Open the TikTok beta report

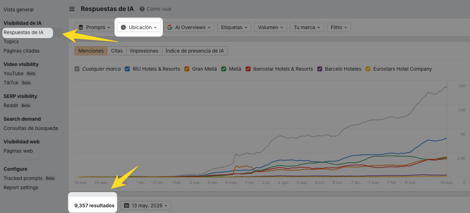(11, 83)
